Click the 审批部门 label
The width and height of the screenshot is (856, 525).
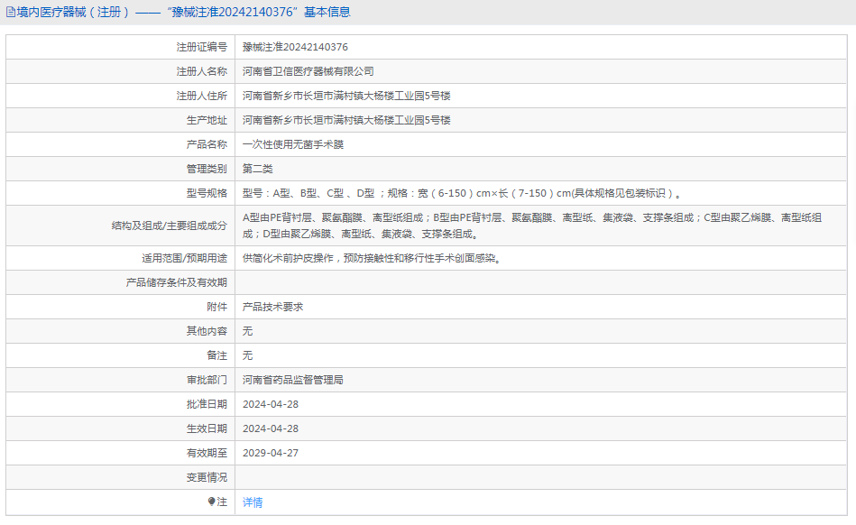[x=207, y=380]
